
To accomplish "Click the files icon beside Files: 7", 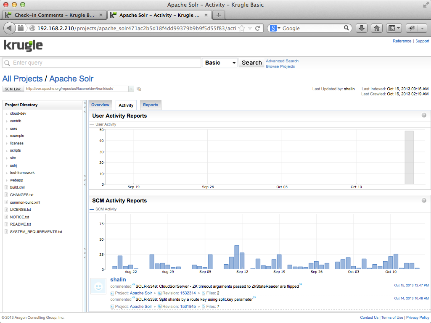I will point(204,306).
